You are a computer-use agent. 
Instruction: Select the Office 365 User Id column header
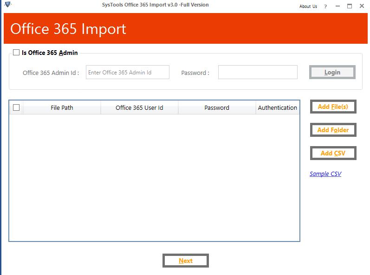(139, 107)
